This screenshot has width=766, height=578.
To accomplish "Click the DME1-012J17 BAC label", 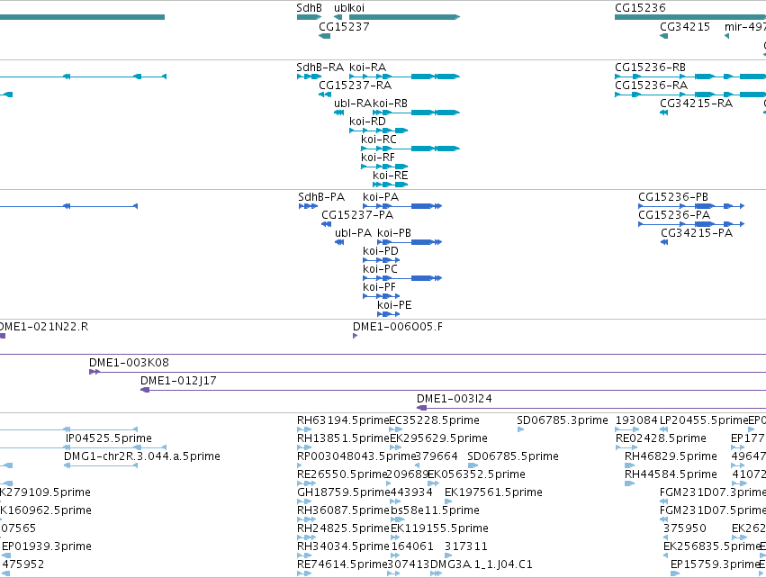I will pyautogui.click(x=178, y=381).
